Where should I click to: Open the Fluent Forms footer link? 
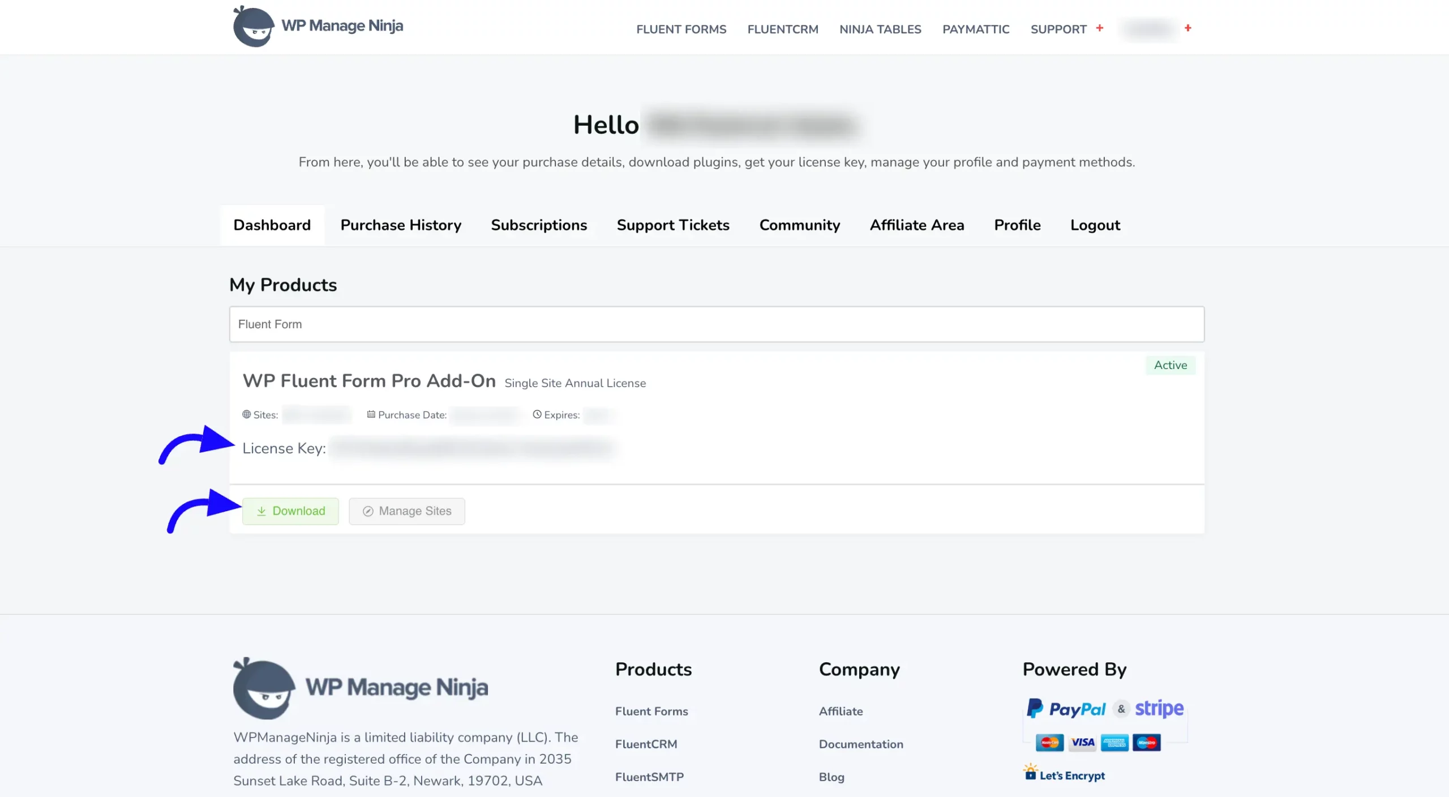651,712
